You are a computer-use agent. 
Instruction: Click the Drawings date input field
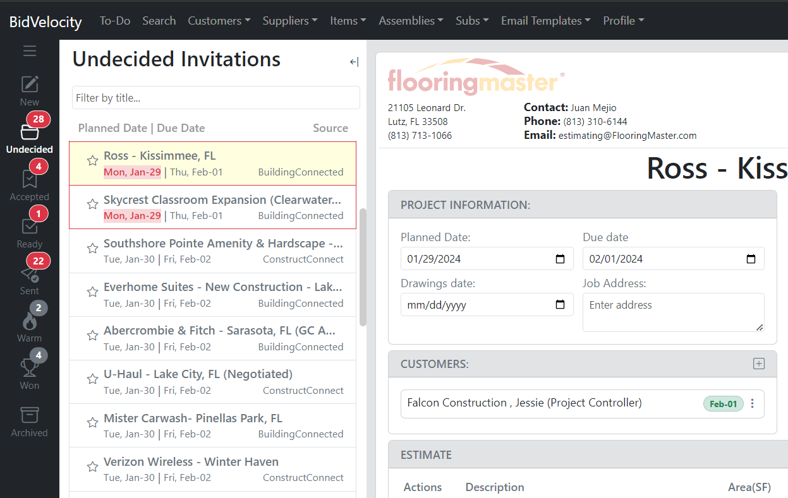point(487,305)
